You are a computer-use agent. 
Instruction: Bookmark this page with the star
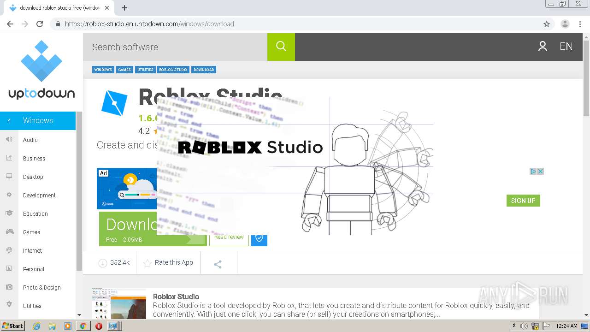click(547, 24)
